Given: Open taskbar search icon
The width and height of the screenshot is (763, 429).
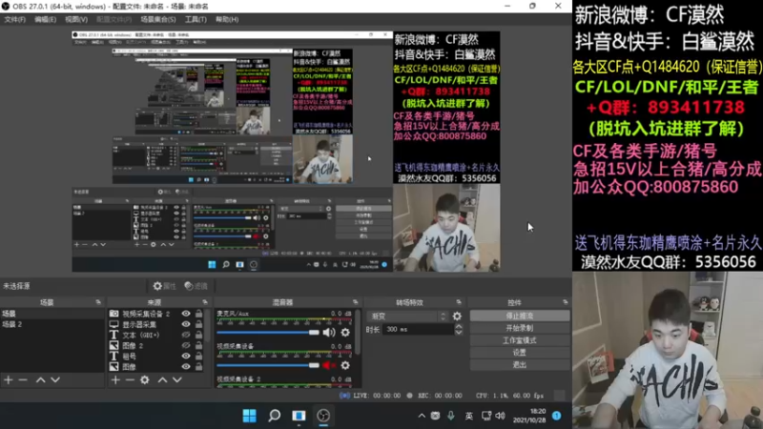Looking at the screenshot, I should [x=275, y=416].
